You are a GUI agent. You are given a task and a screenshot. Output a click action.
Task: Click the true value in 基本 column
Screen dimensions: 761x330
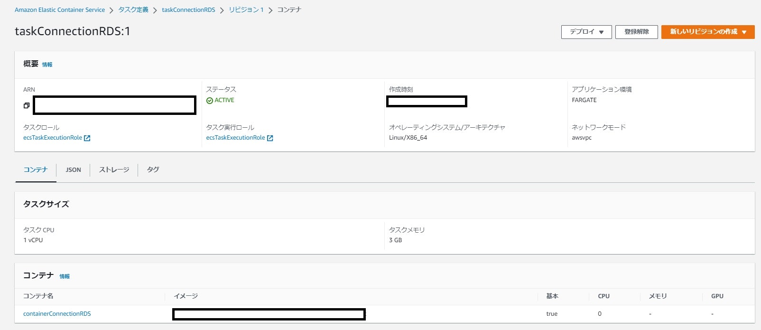pos(552,314)
